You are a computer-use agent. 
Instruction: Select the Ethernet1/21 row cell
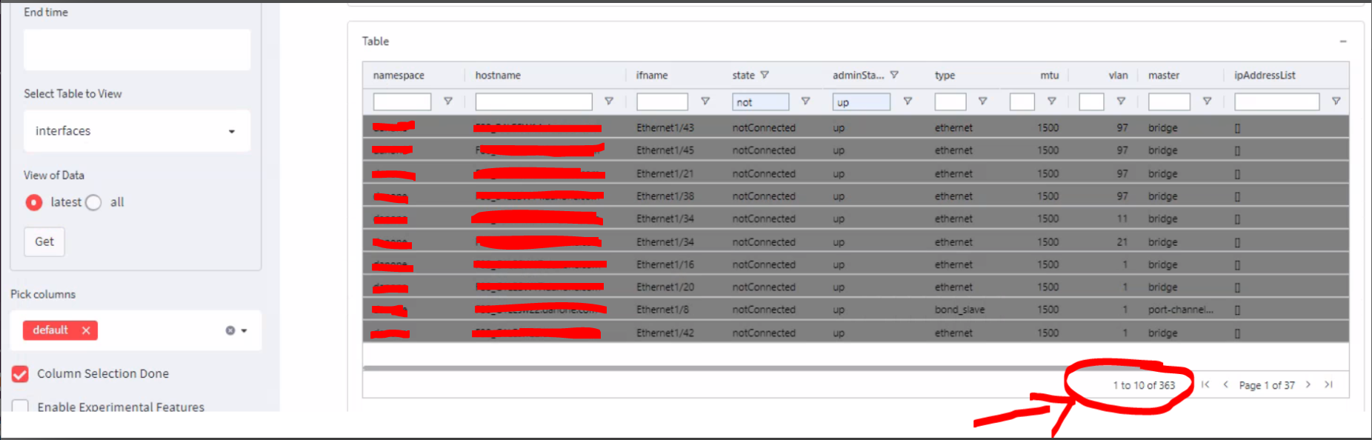665,173
